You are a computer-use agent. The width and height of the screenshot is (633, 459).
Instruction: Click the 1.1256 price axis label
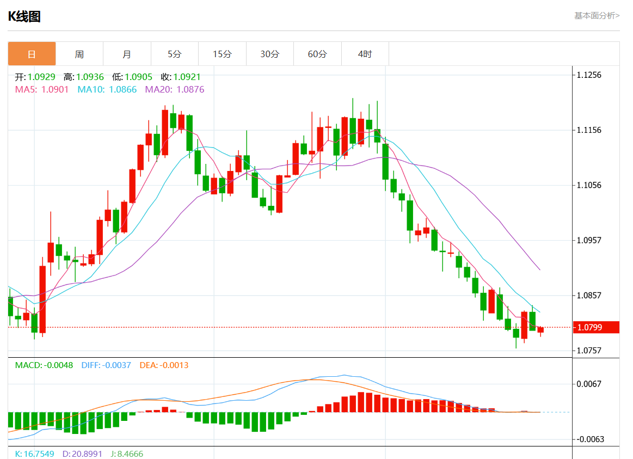[589, 75]
